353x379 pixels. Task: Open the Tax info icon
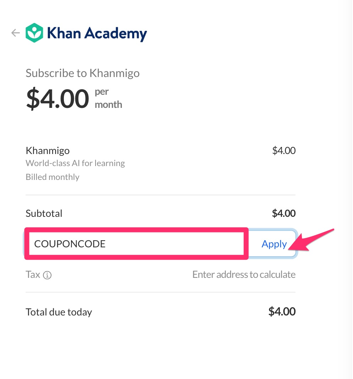tap(47, 275)
